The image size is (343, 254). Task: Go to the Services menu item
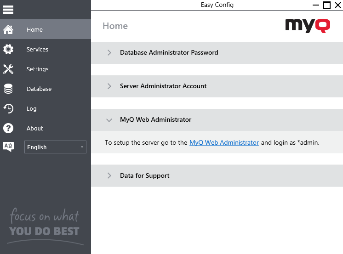[37, 50]
